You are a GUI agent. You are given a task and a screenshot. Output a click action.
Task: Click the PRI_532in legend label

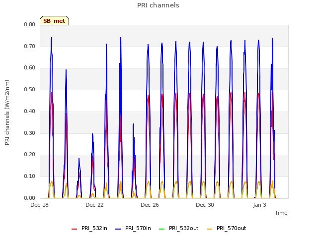pos(94,228)
